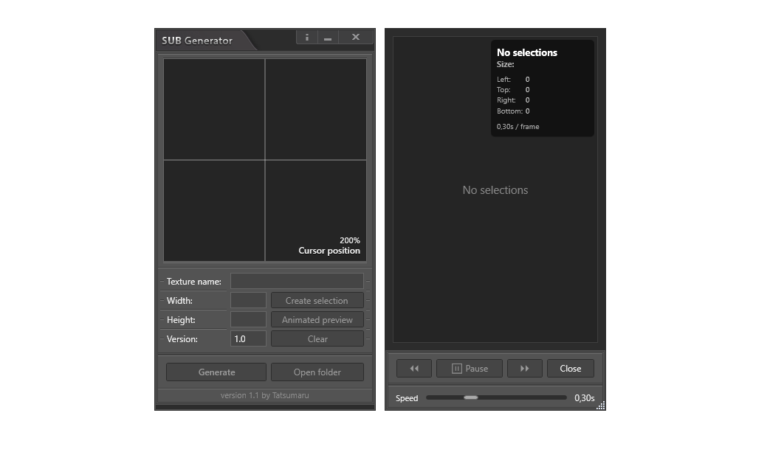770x452 pixels.
Task: Focus the Height input field
Action: (x=248, y=319)
